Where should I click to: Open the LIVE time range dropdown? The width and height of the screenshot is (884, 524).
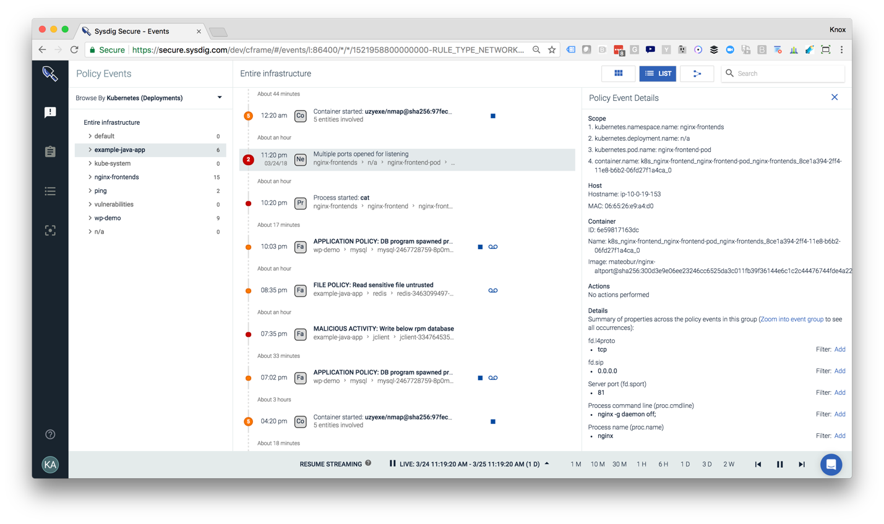coord(545,464)
